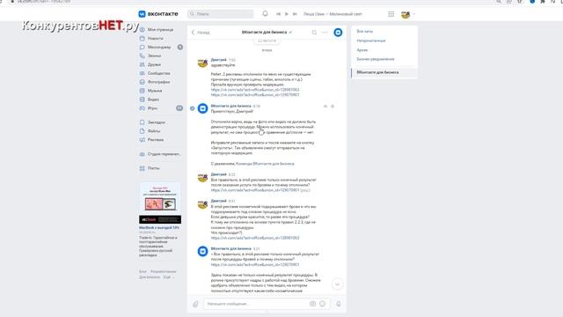Click the Мессенджер unread counter badge
The height and width of the screenshot is (317, 563).
pyautogui.click(x=180, y=47)
